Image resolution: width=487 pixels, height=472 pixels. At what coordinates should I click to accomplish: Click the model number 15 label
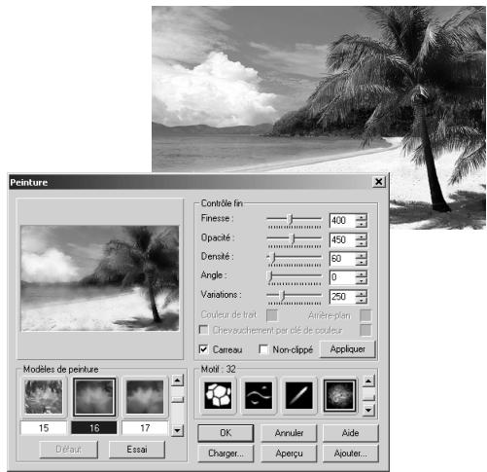[x=44, y=428]
